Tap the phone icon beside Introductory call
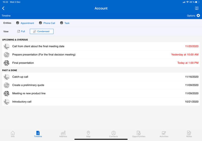The width and height of the screenshot is (202, 141). [x=7, y=102]
